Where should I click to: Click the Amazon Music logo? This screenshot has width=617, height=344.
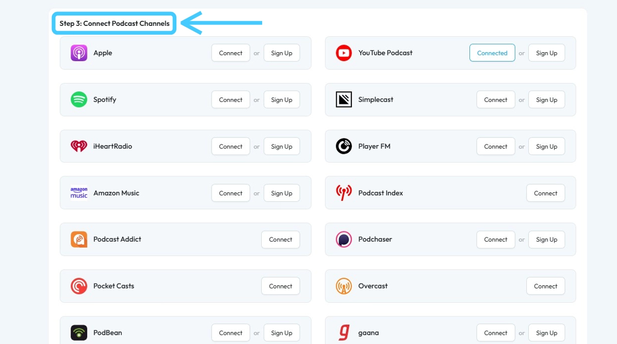[79, 193]
